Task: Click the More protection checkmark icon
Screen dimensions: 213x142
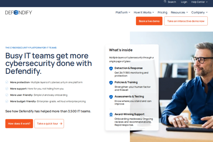Action: tap(7, 82)
